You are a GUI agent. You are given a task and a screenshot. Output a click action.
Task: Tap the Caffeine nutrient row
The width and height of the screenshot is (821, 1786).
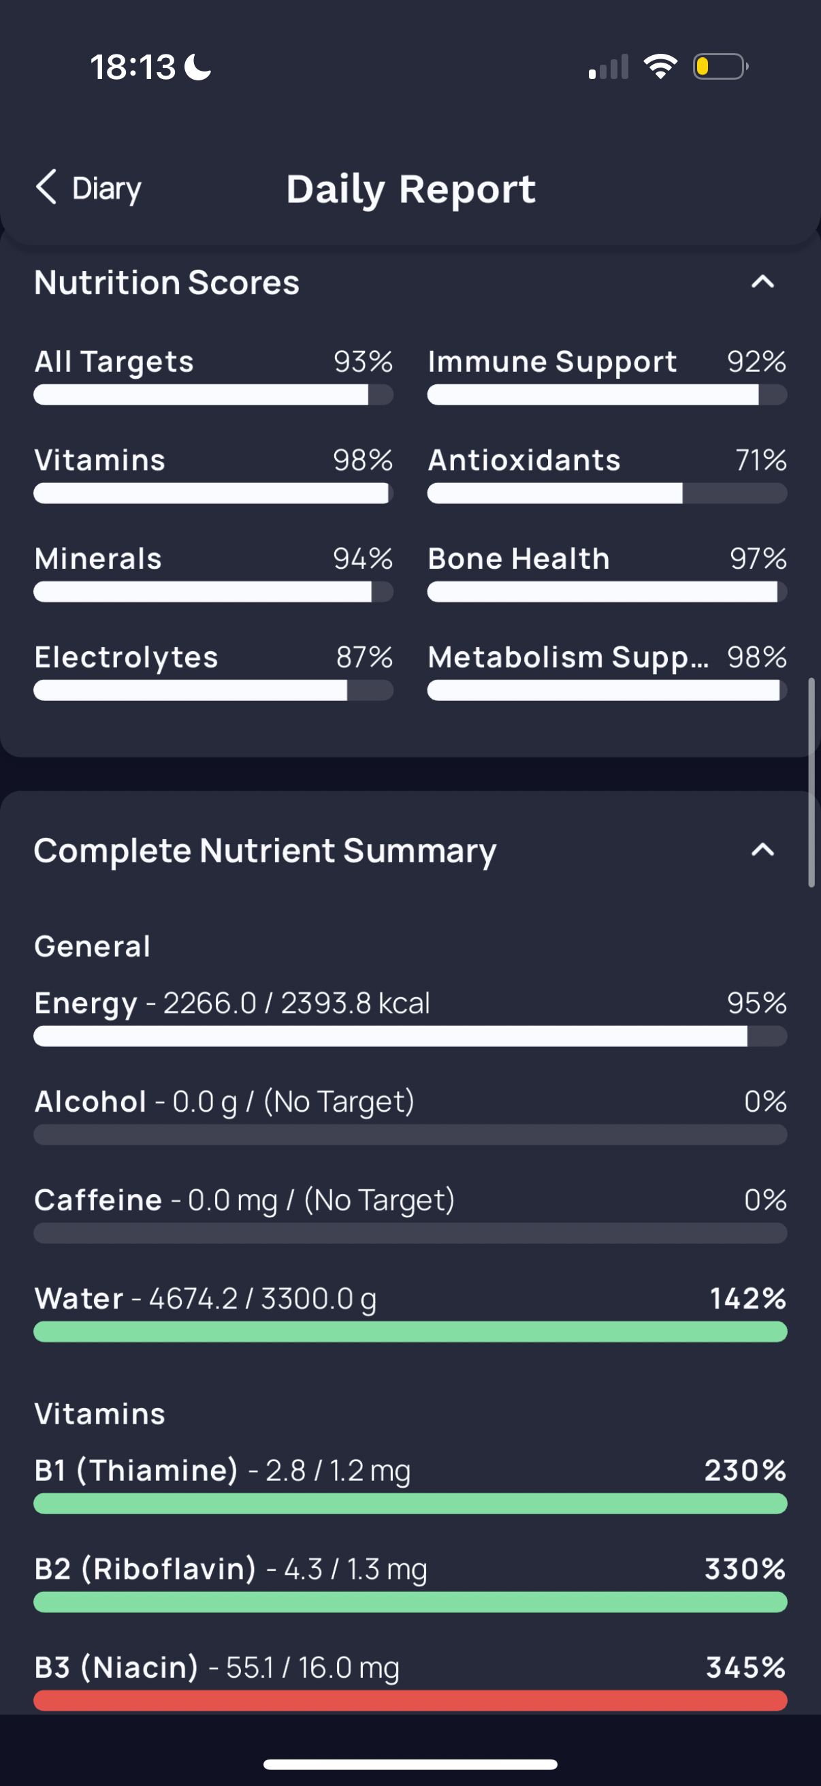tap(410, 1213)
